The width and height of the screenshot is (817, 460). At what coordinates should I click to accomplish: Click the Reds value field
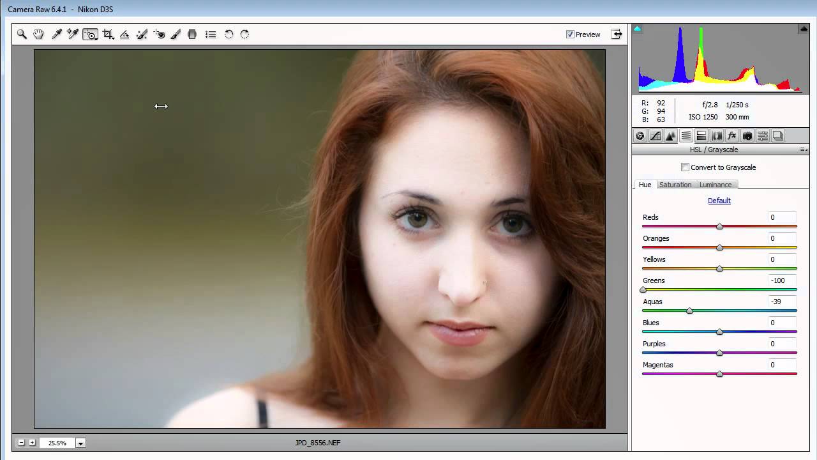click(782, 217)
